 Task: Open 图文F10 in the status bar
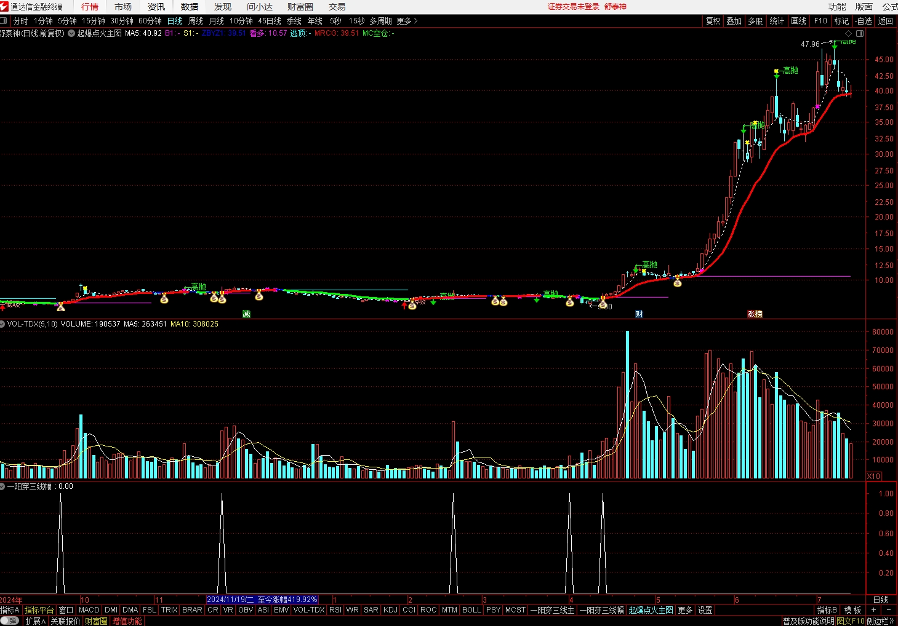[x=851, y=621]
